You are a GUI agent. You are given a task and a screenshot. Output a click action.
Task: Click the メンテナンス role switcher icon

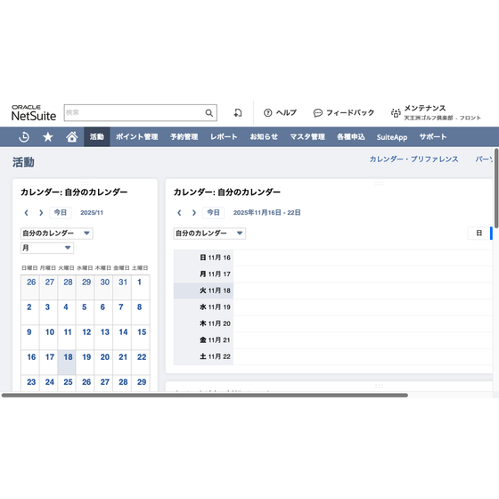(396, 113)
